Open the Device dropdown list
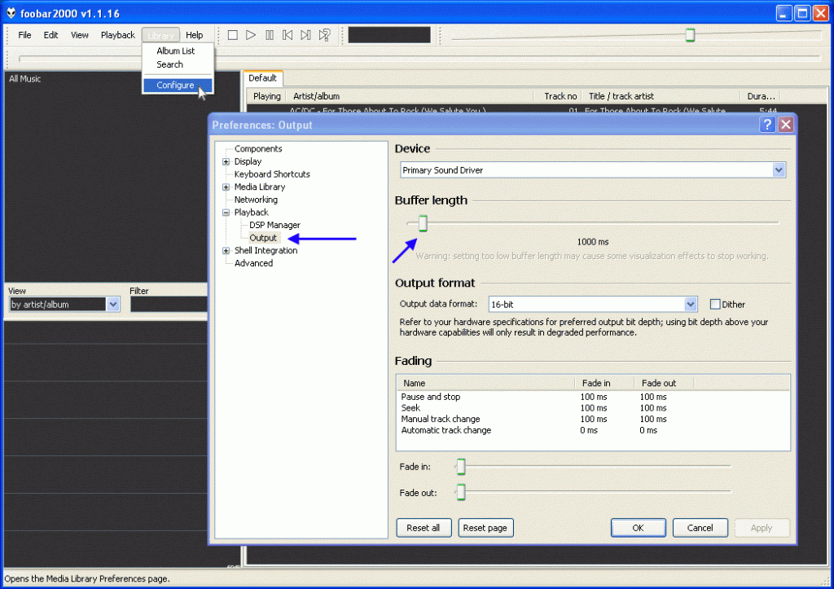The image size is (834, 589). (x=779, y=170)
